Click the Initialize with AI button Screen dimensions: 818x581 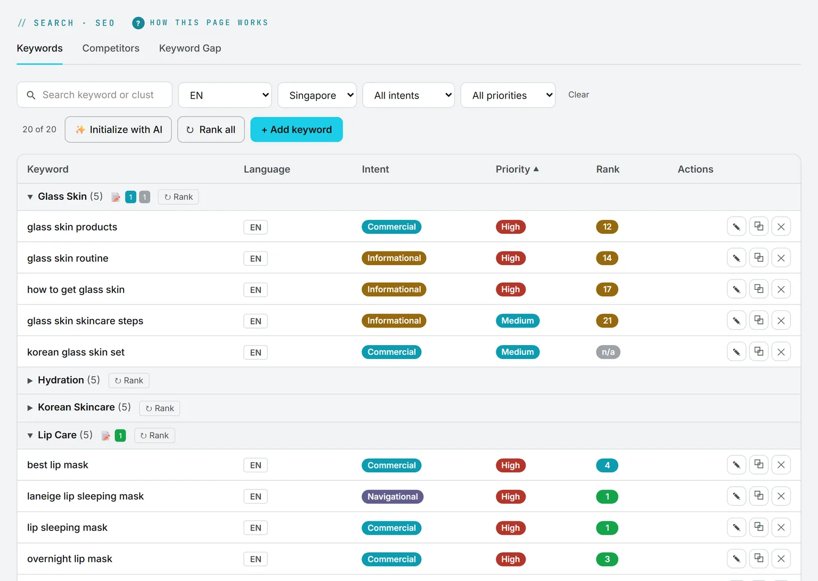click(x=118, y=129)
